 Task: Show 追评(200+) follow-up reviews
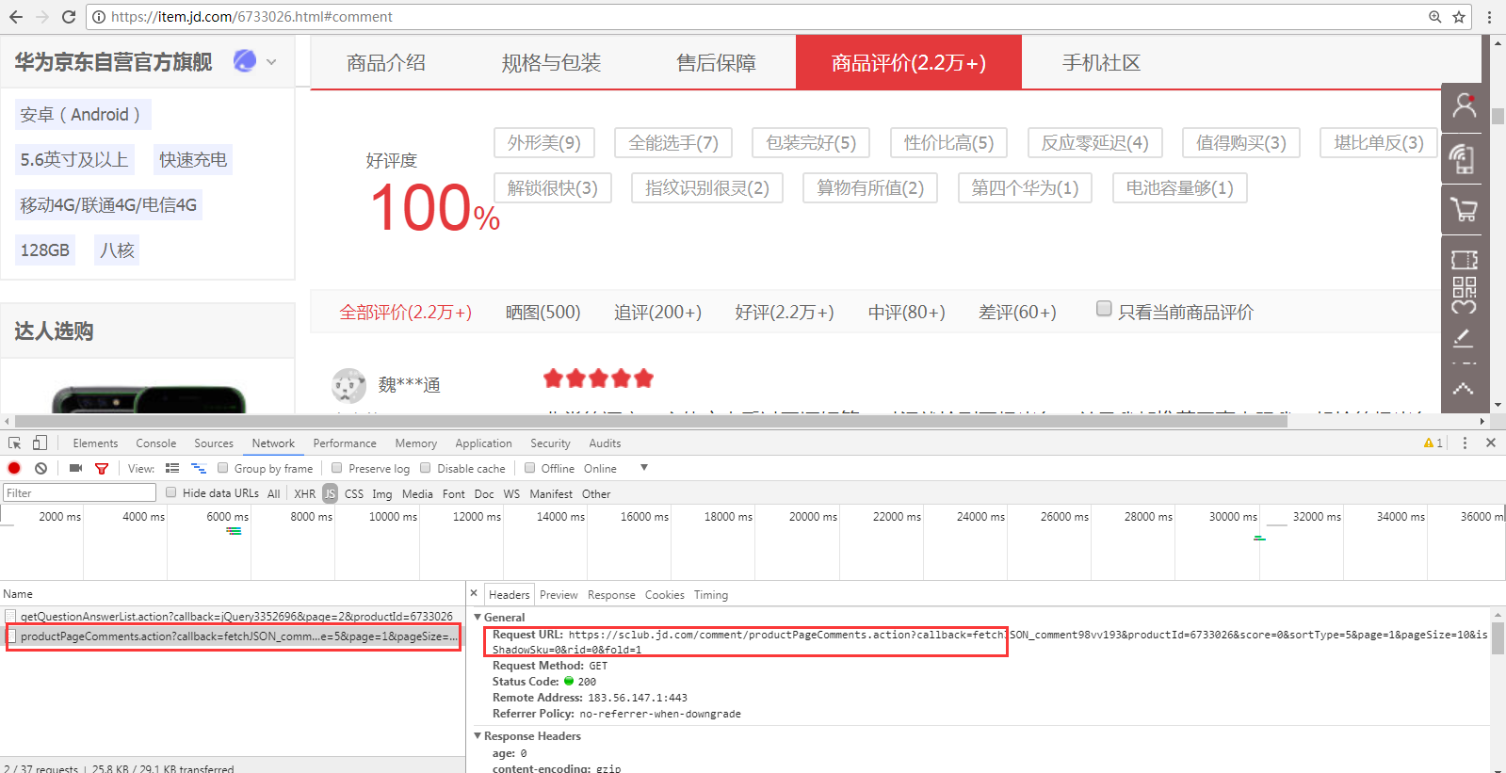(657, 312)
